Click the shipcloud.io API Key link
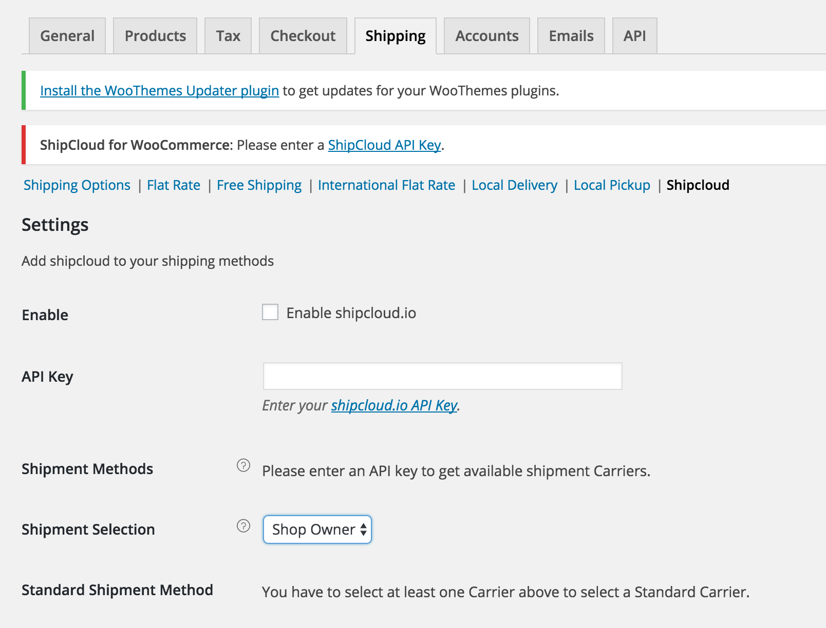 [395, 405]
